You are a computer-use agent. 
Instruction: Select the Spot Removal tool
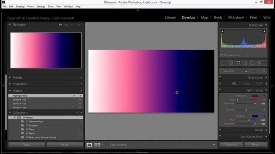[231, 63]
